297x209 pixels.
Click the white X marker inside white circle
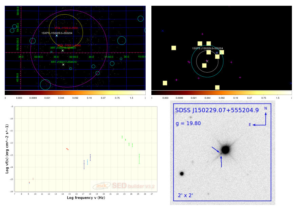pyautogui.click(x=207, y=61)
